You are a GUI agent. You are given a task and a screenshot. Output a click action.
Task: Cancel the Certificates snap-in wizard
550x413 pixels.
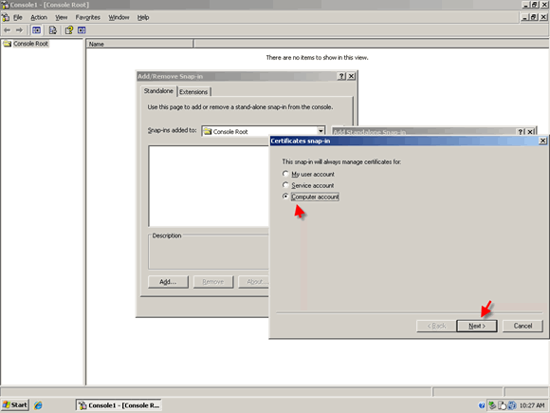coord(522,326)
